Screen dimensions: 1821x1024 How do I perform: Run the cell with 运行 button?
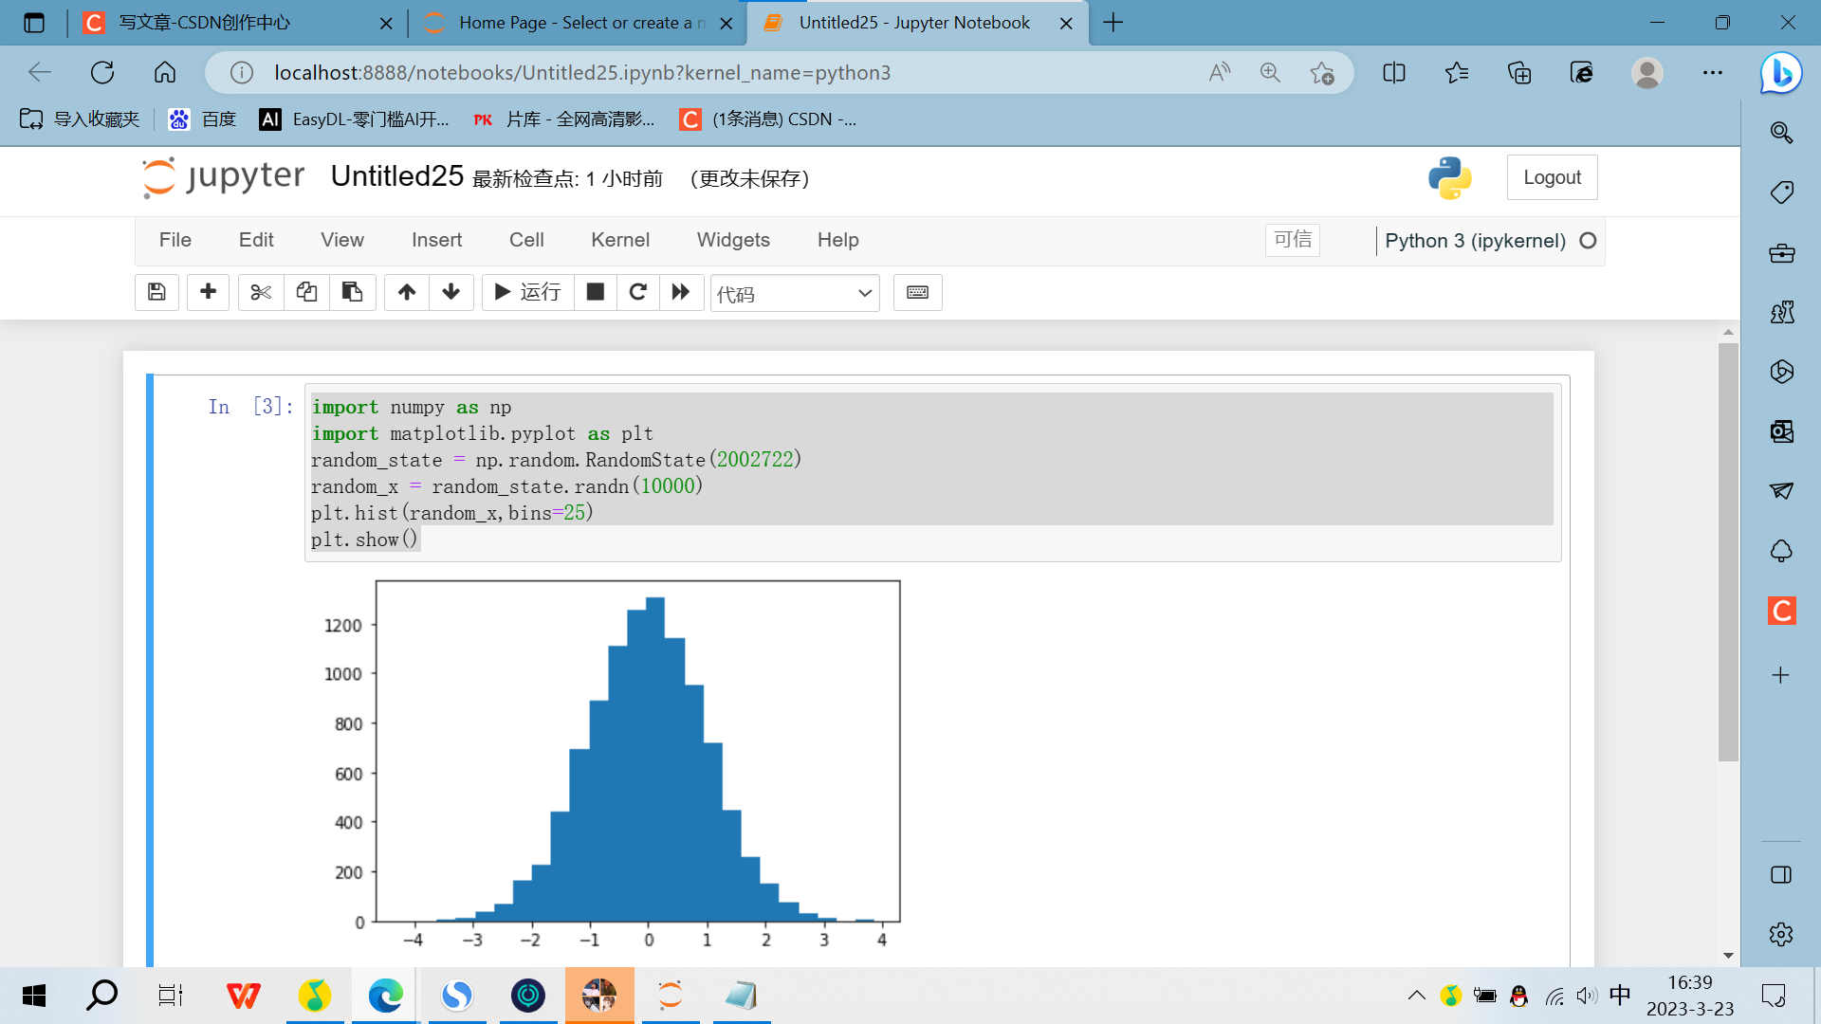click(x=528, y=292)
